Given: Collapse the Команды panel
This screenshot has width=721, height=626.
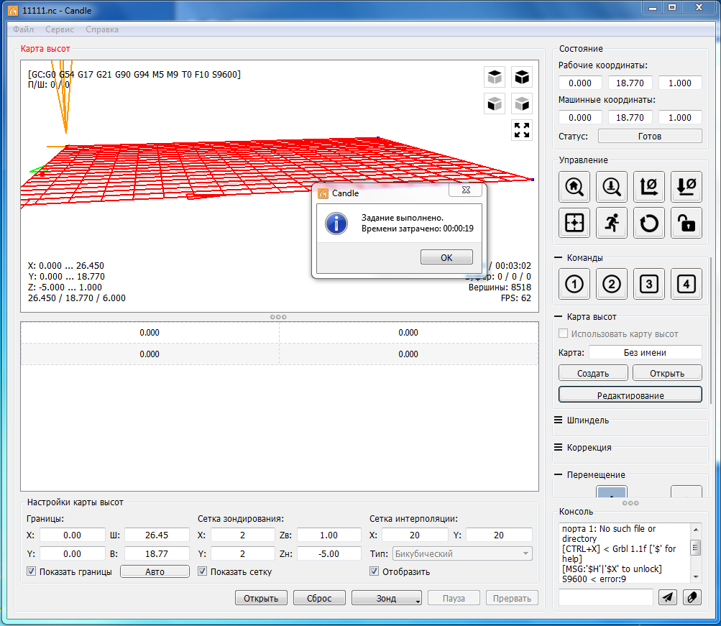Looking at the screenshot, I should 559,257.
